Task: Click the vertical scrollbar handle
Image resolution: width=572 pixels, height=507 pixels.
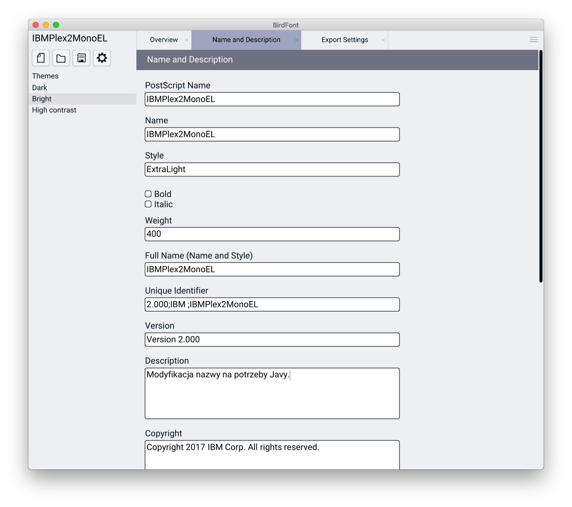Action: (540, 166)
